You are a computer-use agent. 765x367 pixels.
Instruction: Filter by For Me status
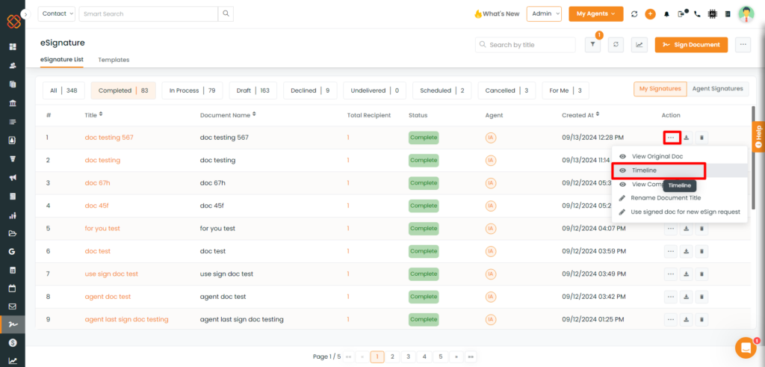pyautogui.click(x=566, y=90)
